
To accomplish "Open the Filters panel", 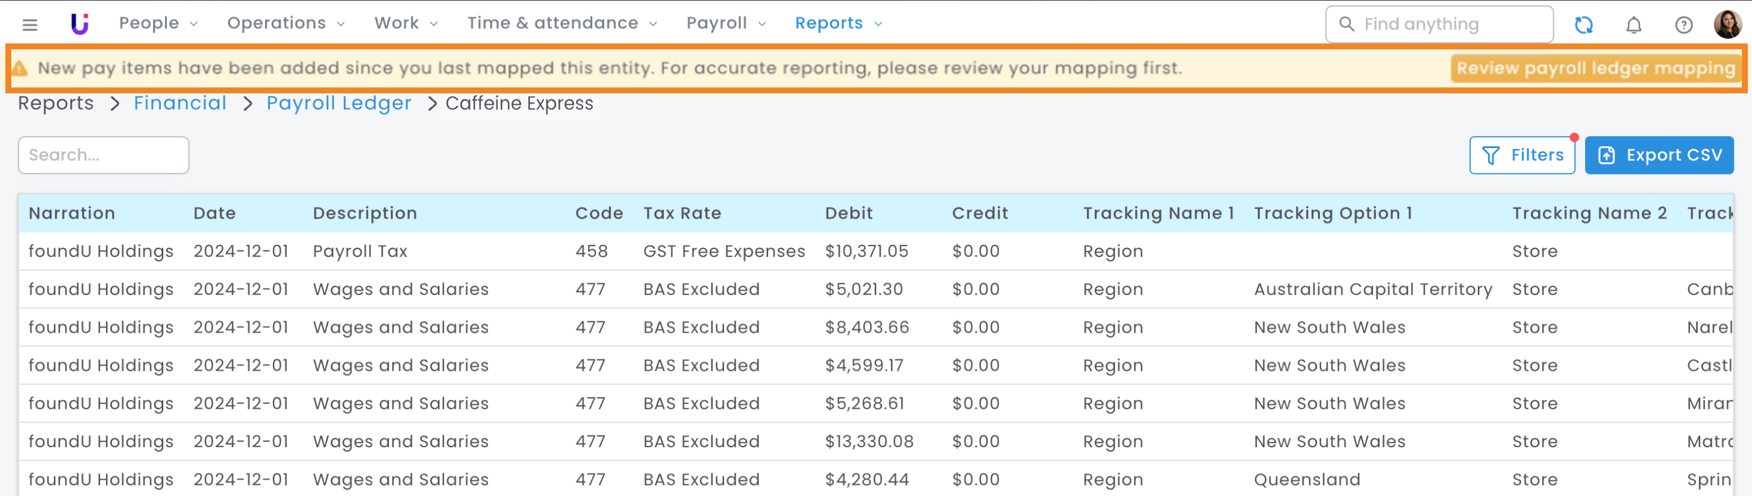I will pos(1521,155).
